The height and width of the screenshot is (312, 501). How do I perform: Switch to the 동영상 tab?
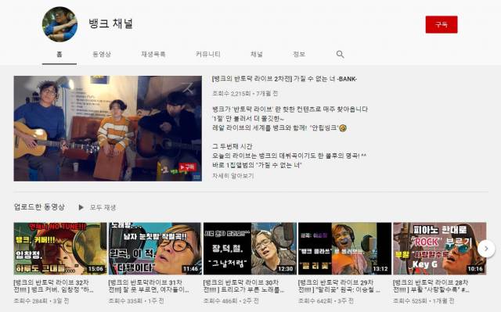(x=102, y=54)
